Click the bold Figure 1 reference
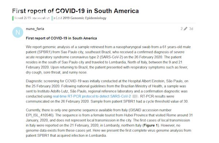This screenshot has height=143, width=219. coord(150,125)
